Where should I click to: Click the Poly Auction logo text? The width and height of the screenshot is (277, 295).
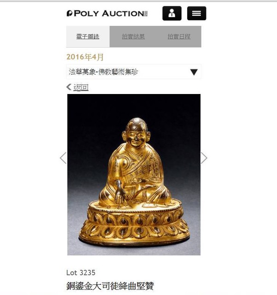pyautogui.click(x=111, y=13)
